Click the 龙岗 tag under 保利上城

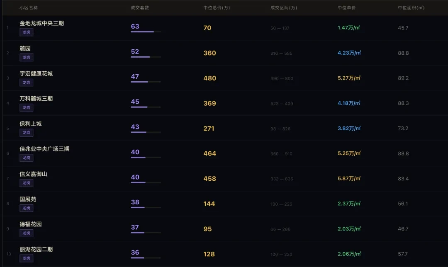26,133
